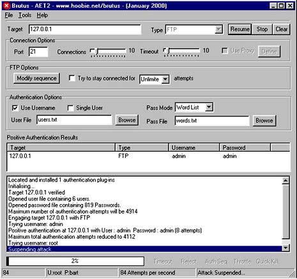This screenshot has width=297, height=279.
Task: Click the Pass File words.txt field
Action: [212, 121]
